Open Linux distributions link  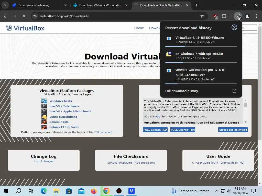pyautogui.click(x=63, y=117)
